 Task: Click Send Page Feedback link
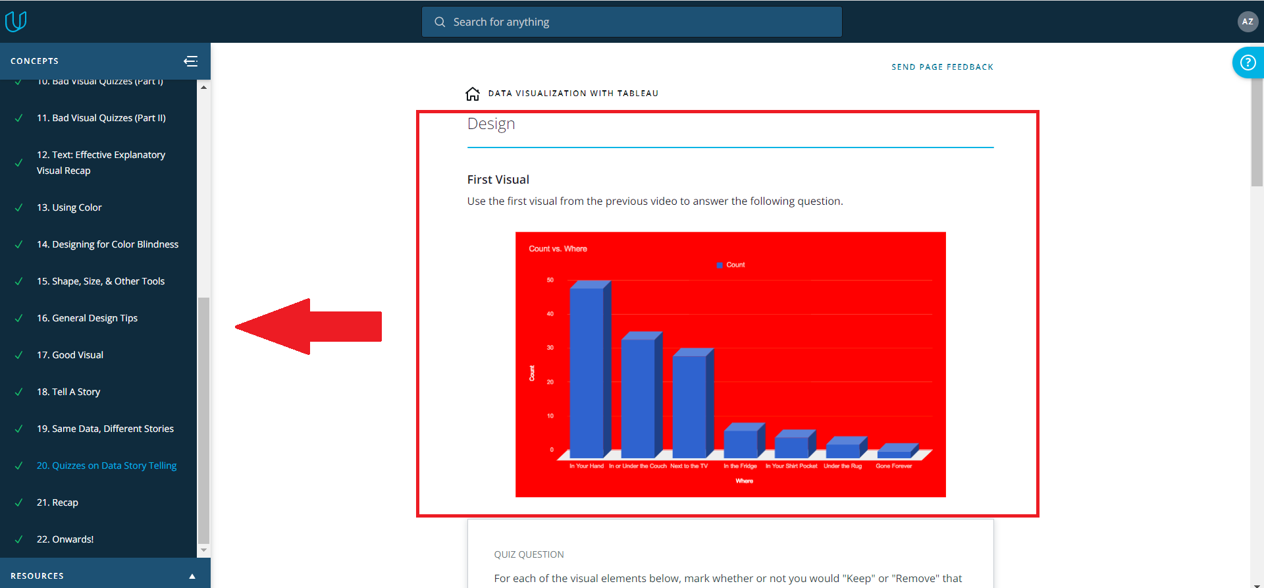click(942, 67)
